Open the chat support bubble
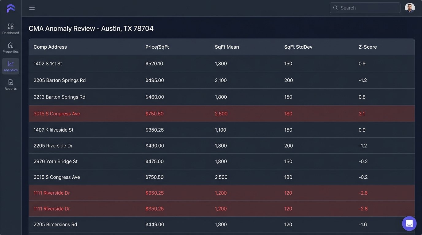This screenshot has height=235, width=422. click(409, 223)
